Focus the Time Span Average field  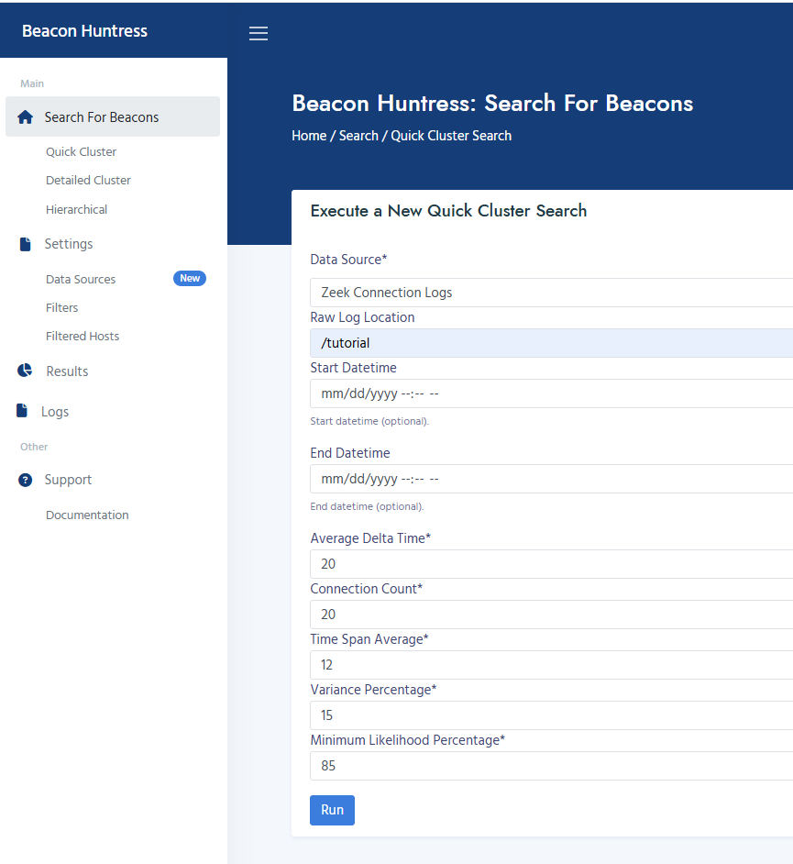pos(551,665)
